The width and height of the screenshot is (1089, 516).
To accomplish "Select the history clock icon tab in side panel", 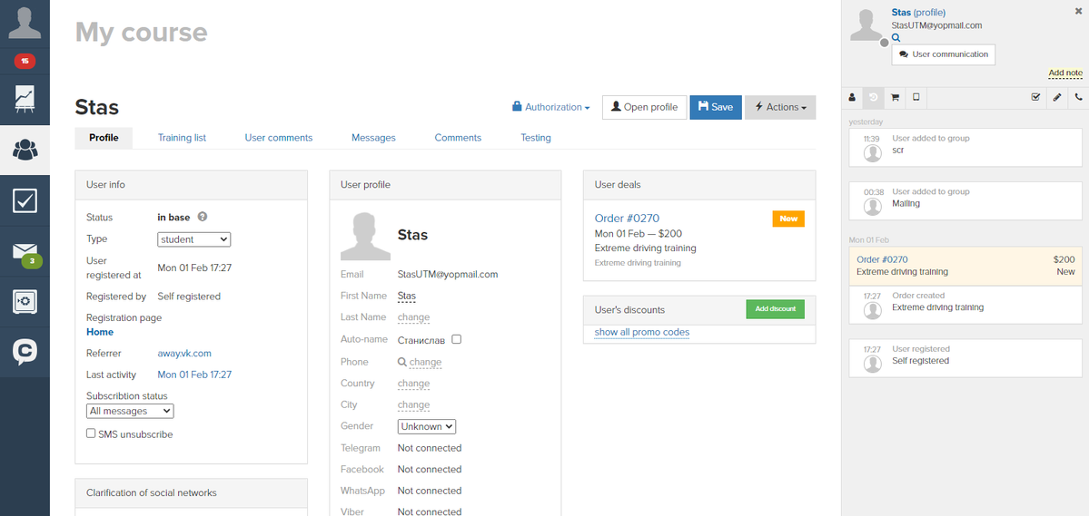I will coord(873,98).
